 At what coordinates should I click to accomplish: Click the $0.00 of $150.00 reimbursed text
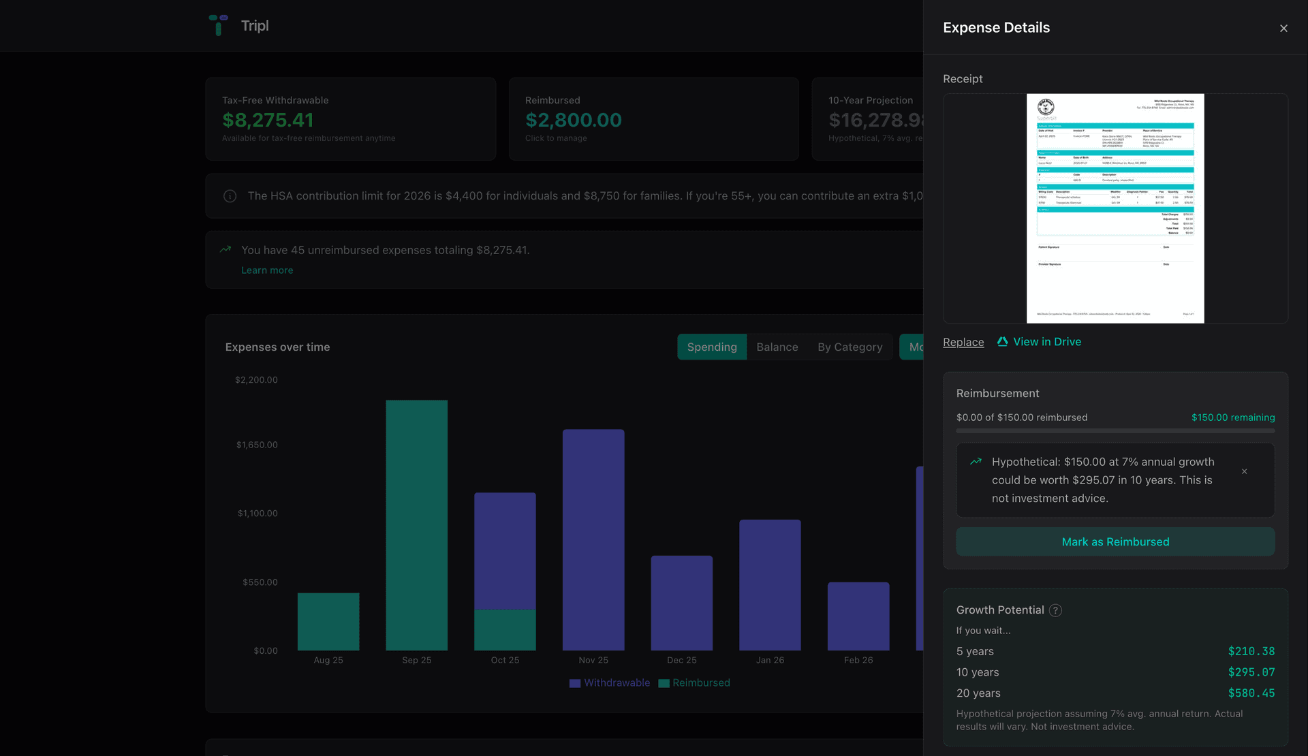(x=1022, y=418)
